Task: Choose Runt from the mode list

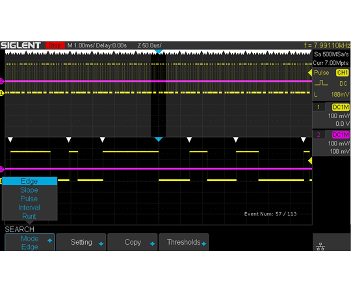Action: pyautogui.click(x=29, y=216)
